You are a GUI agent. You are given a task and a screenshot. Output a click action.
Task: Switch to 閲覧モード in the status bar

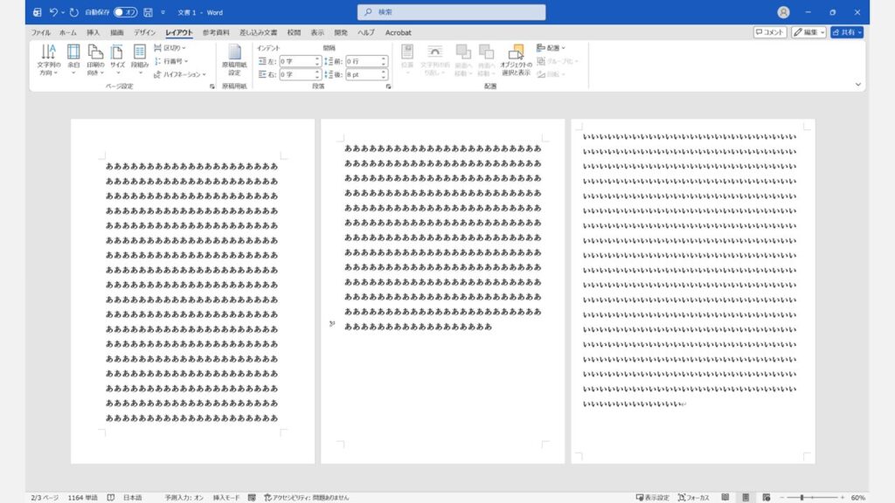(x=727, y=496)
